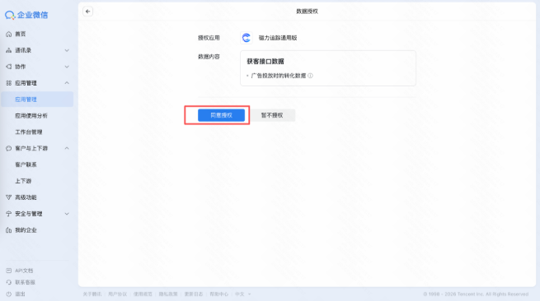Viewport: 540px width, 301px height.
Task: Click the 我的企业 building icon
Action: [x=8, y=230]
